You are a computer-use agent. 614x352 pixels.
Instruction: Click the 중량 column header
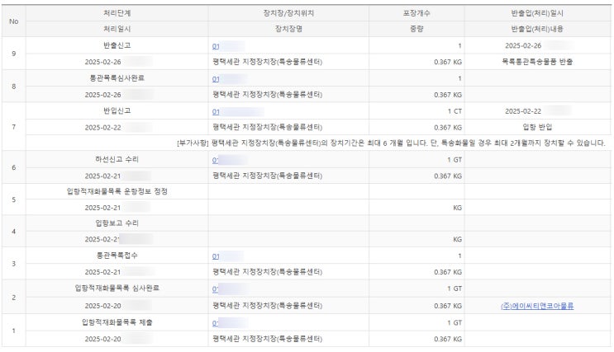pyautogui.click(x=416, y=29)
